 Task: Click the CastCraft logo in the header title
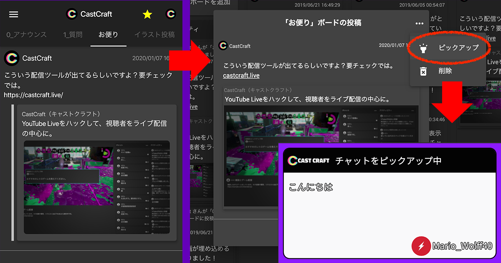(72, 14)
